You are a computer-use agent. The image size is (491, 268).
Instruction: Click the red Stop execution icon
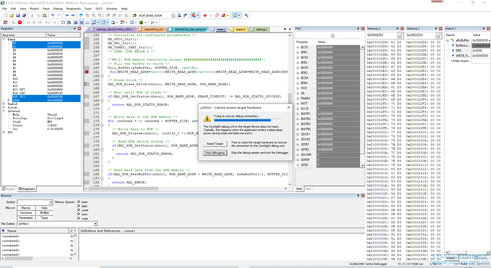coord(20,23)
